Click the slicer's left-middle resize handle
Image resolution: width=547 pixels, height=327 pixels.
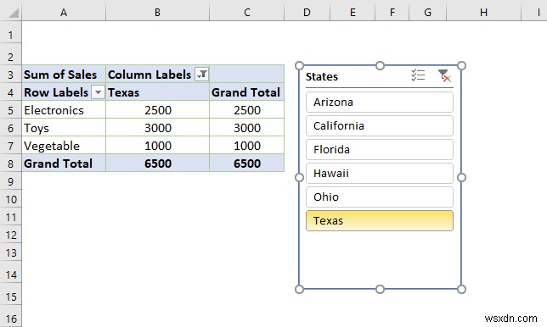click(x=299, y=177)
